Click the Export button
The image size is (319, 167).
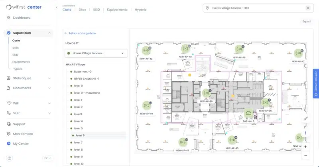pos(306,22)
